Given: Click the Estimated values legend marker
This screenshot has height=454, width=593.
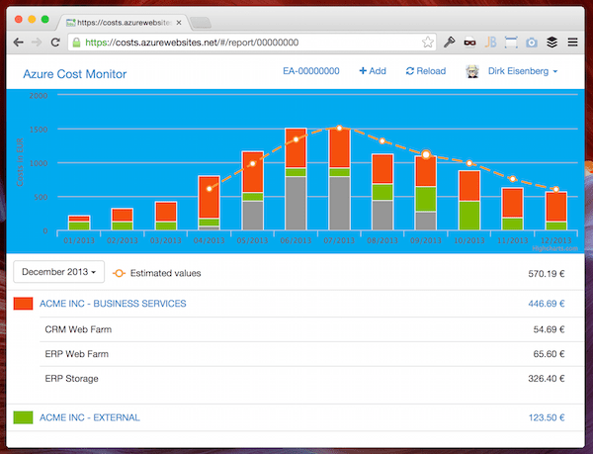Looking at the screenshot, I should [x=119, y=273].
